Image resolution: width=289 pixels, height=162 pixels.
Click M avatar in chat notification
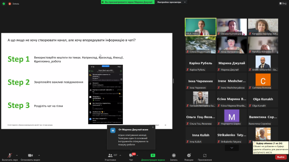pos(113,130)
